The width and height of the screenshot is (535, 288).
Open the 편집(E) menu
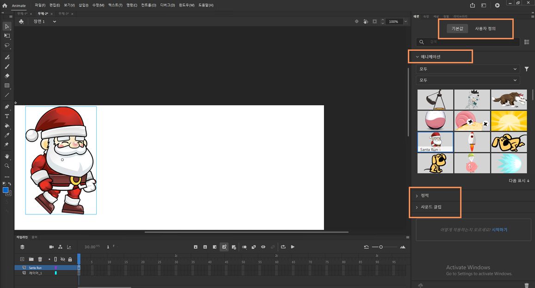pyautogui.click(x=55, y=5)
